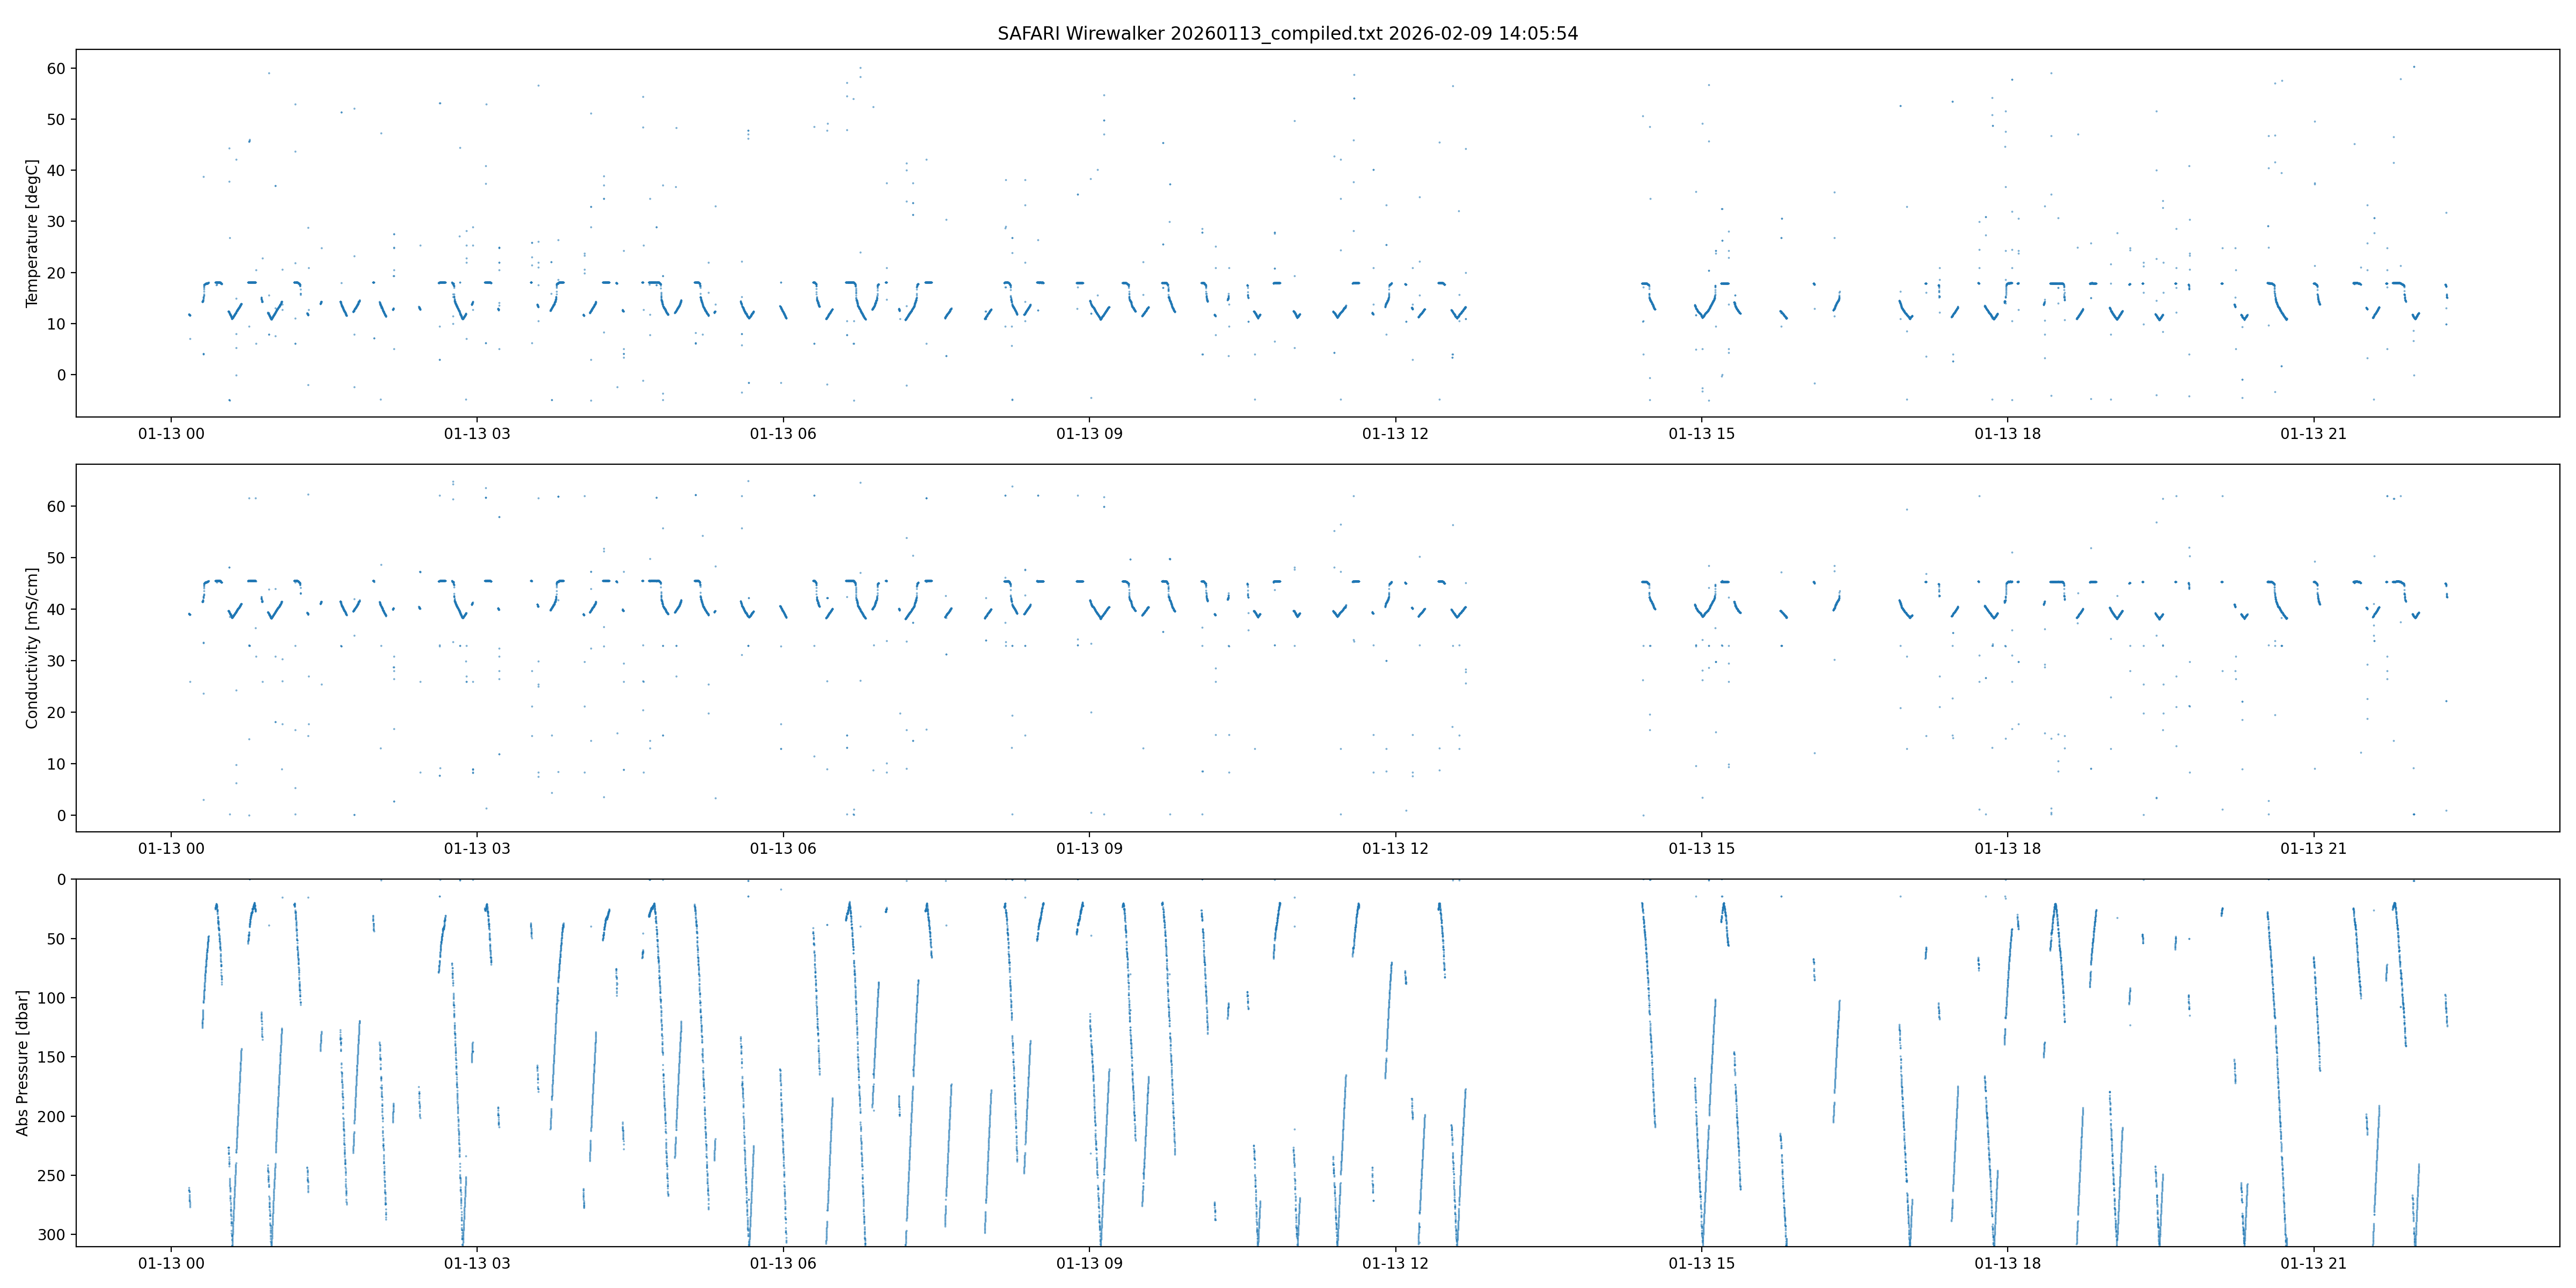Click '01-13 03' label under the pressure plot
This screenshot has height=1288, width=2576.
point(477,1263)
